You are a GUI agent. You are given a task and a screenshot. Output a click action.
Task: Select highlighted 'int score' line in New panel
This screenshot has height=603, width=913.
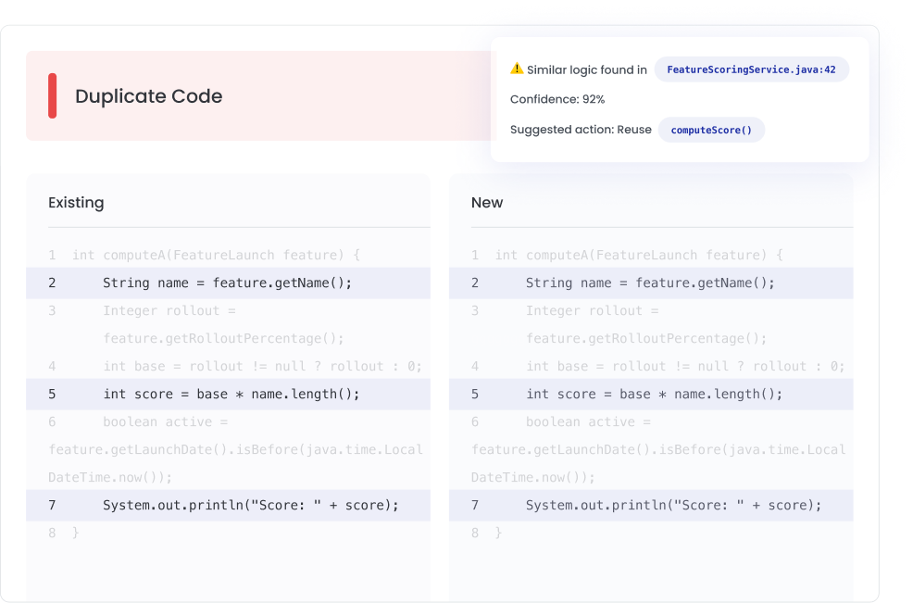coord(651,395)
